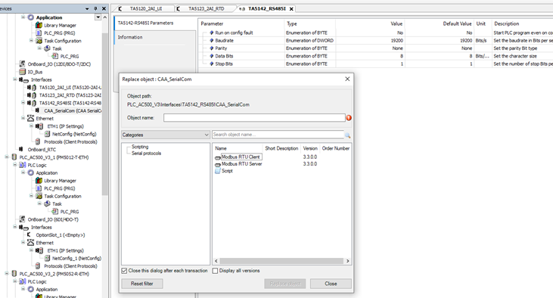Open the Categories dropdown
553x298 pixels.
[166, 135]
